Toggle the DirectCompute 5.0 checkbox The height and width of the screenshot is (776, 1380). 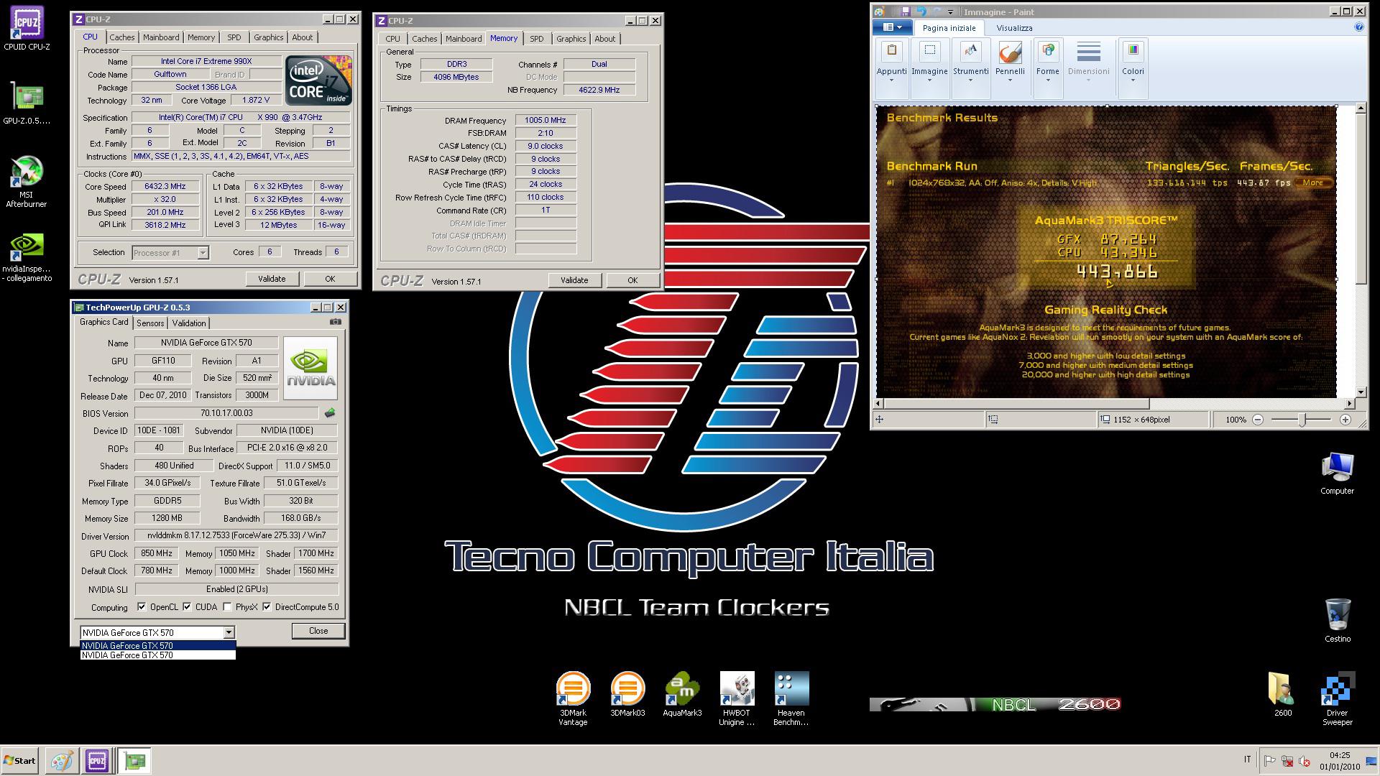pyautogui.click(x=267, y=607)
